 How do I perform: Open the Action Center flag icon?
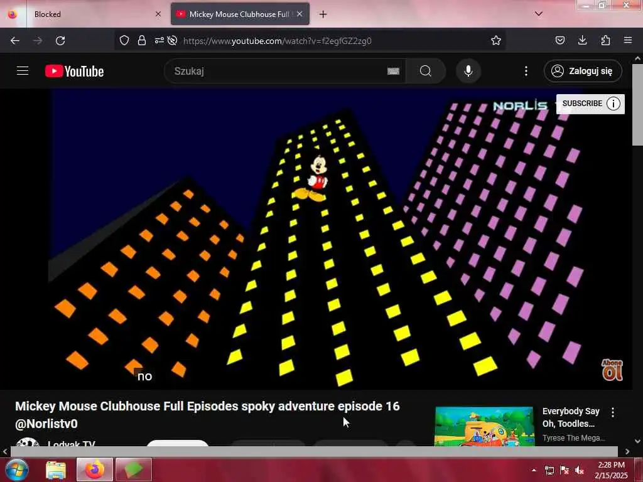coord(565,470)
